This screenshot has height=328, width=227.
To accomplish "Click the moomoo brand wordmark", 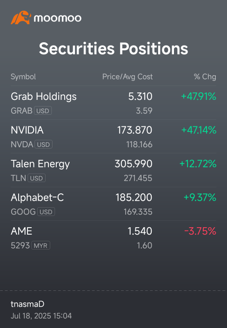I will point(58,18).
